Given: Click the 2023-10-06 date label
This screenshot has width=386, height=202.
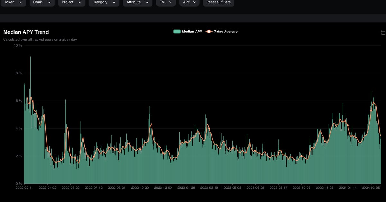Looking at the screenshot, I should 302,188.
